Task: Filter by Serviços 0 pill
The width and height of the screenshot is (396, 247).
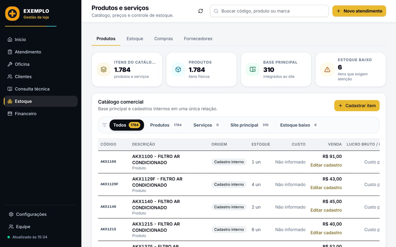Action: (x=206, y=125)
